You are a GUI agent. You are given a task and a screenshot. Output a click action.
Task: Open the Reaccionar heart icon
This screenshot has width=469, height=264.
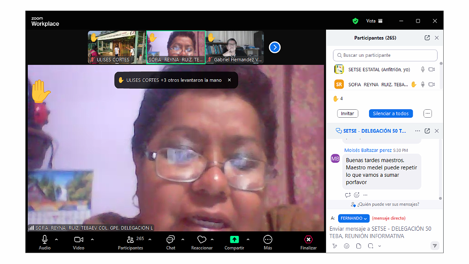[x=202, y=240]
